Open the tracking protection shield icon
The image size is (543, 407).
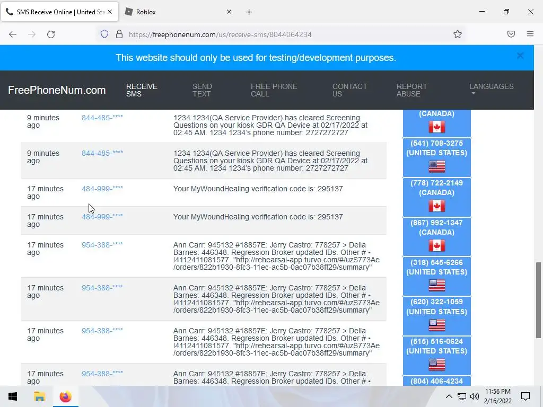104,34
